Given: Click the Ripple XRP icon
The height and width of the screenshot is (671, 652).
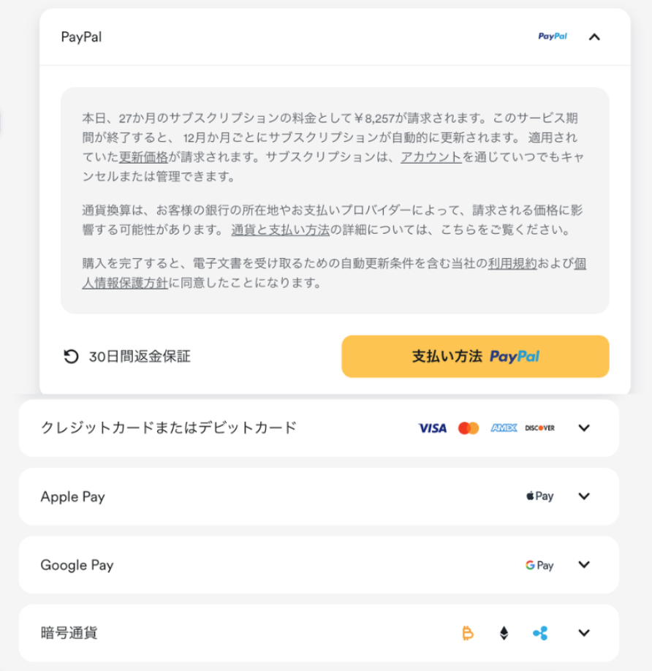Looking at the screenshot, I should click(x=540, y=633).
